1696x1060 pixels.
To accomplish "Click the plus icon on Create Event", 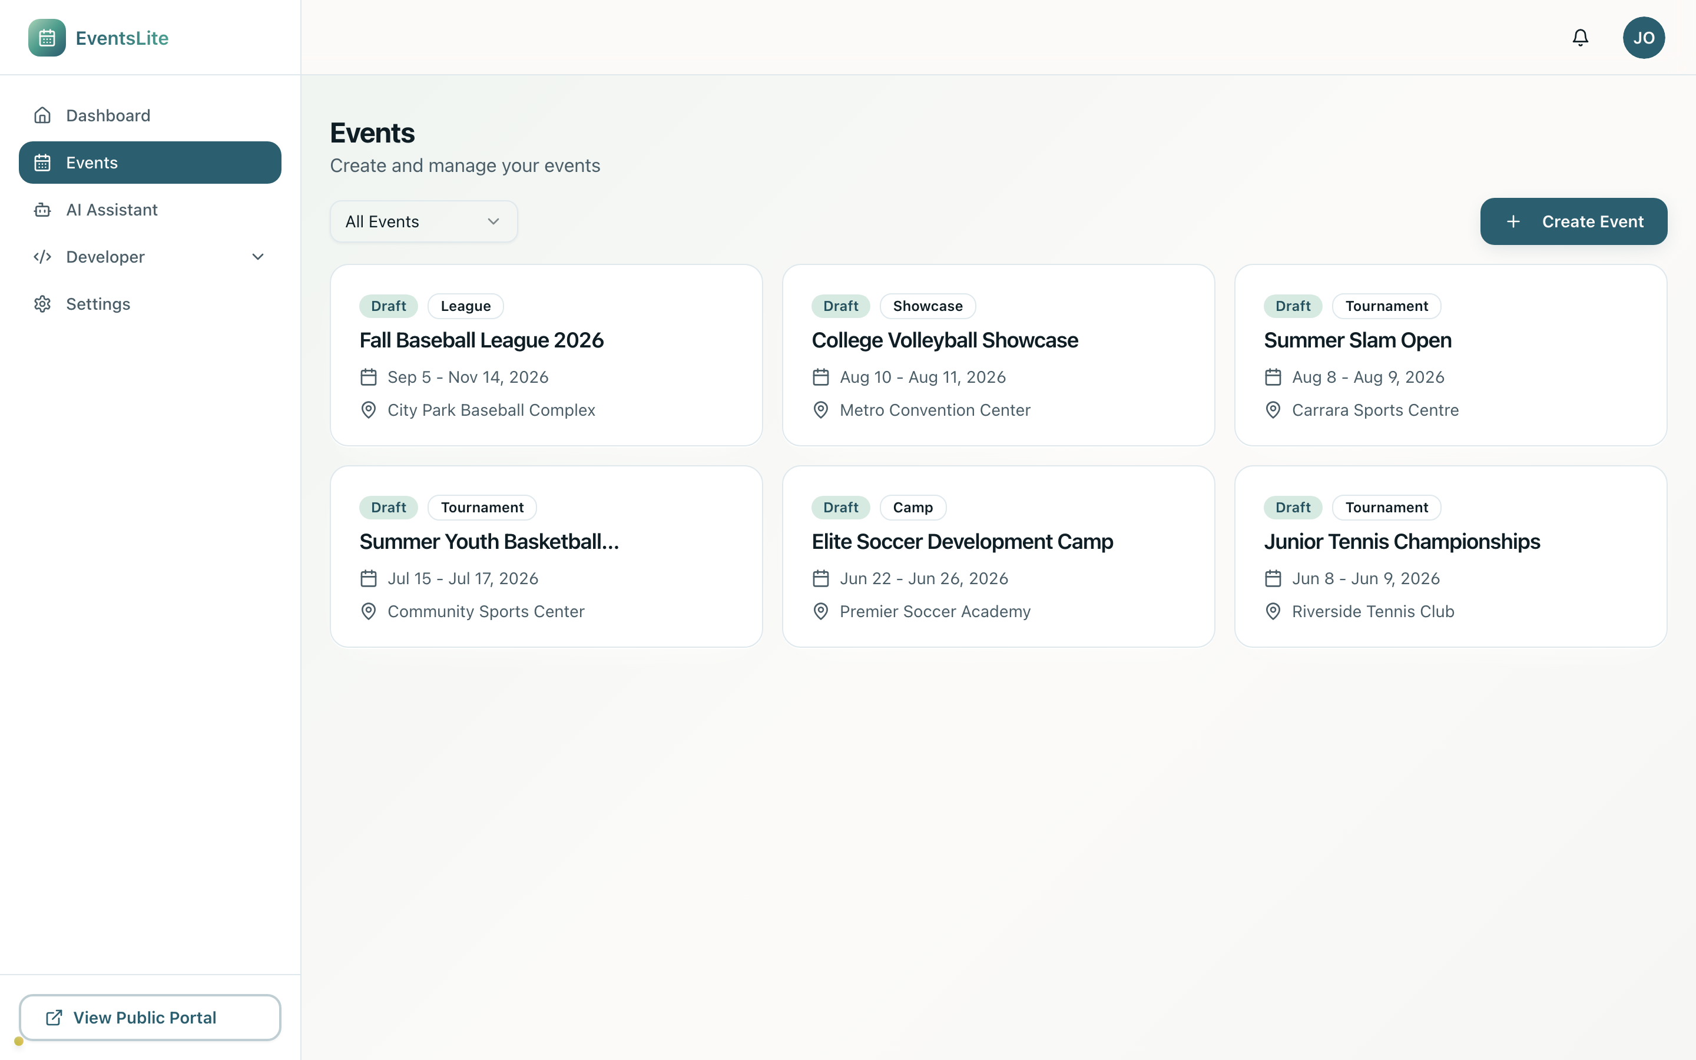I will click(x=1513, y=221).
